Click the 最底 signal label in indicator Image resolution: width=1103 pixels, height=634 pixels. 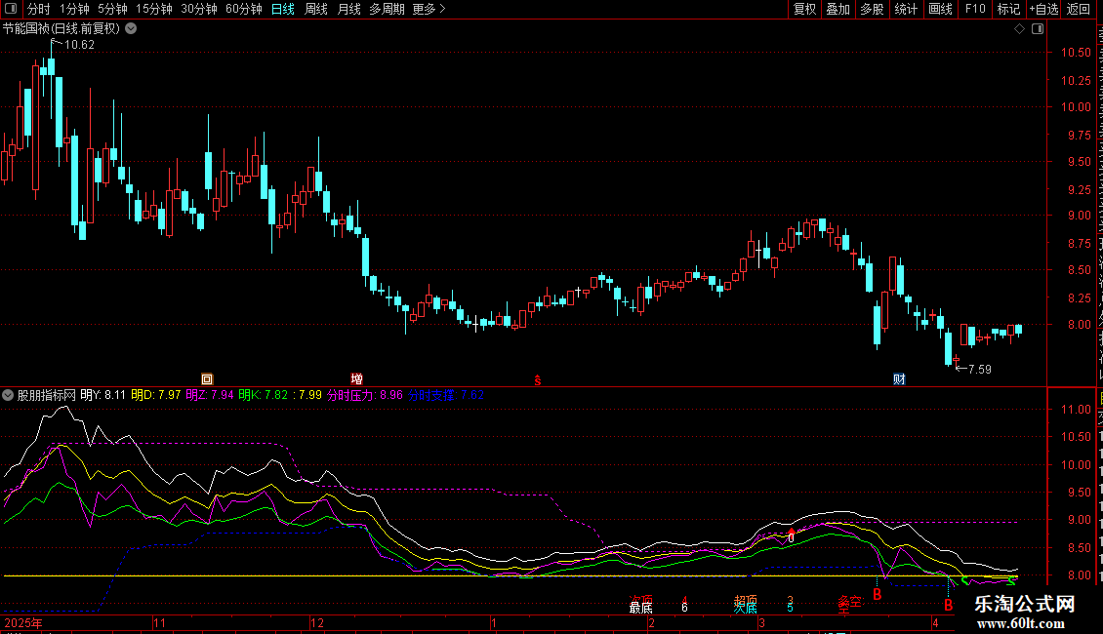coord(641,608)
